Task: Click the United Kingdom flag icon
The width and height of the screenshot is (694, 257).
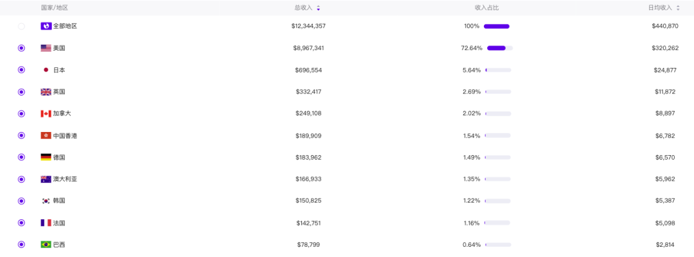Action: [46, 92]
